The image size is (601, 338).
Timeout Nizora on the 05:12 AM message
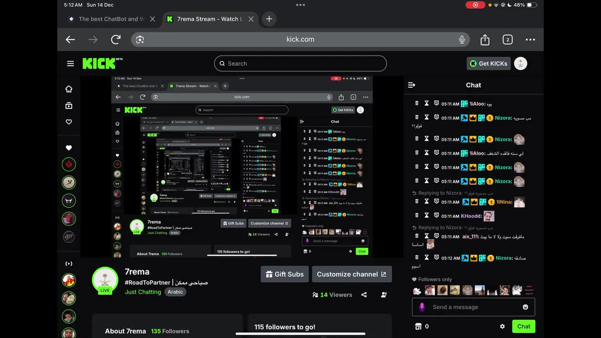pos(426,258)
